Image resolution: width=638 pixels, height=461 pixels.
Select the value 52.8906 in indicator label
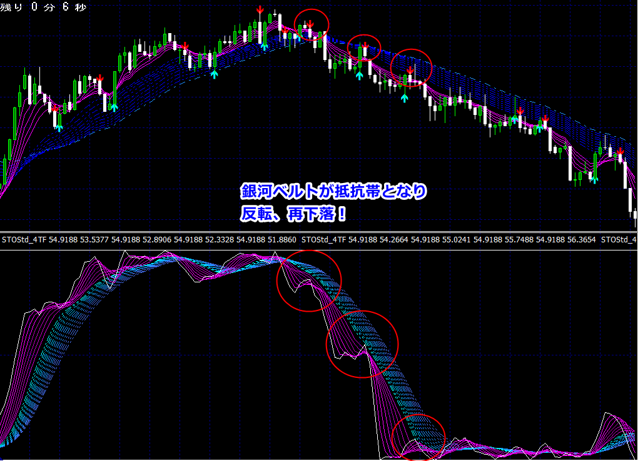pos(156,240)
